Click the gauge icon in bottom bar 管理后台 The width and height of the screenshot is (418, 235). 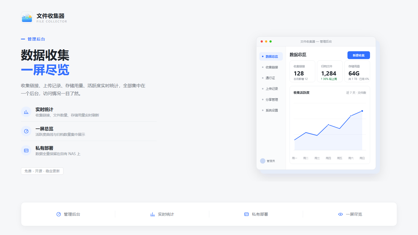click(x=59, y=214)
